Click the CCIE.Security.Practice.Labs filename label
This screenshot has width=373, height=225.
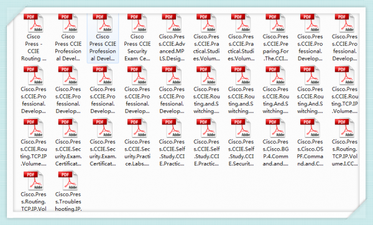(137, 152)
